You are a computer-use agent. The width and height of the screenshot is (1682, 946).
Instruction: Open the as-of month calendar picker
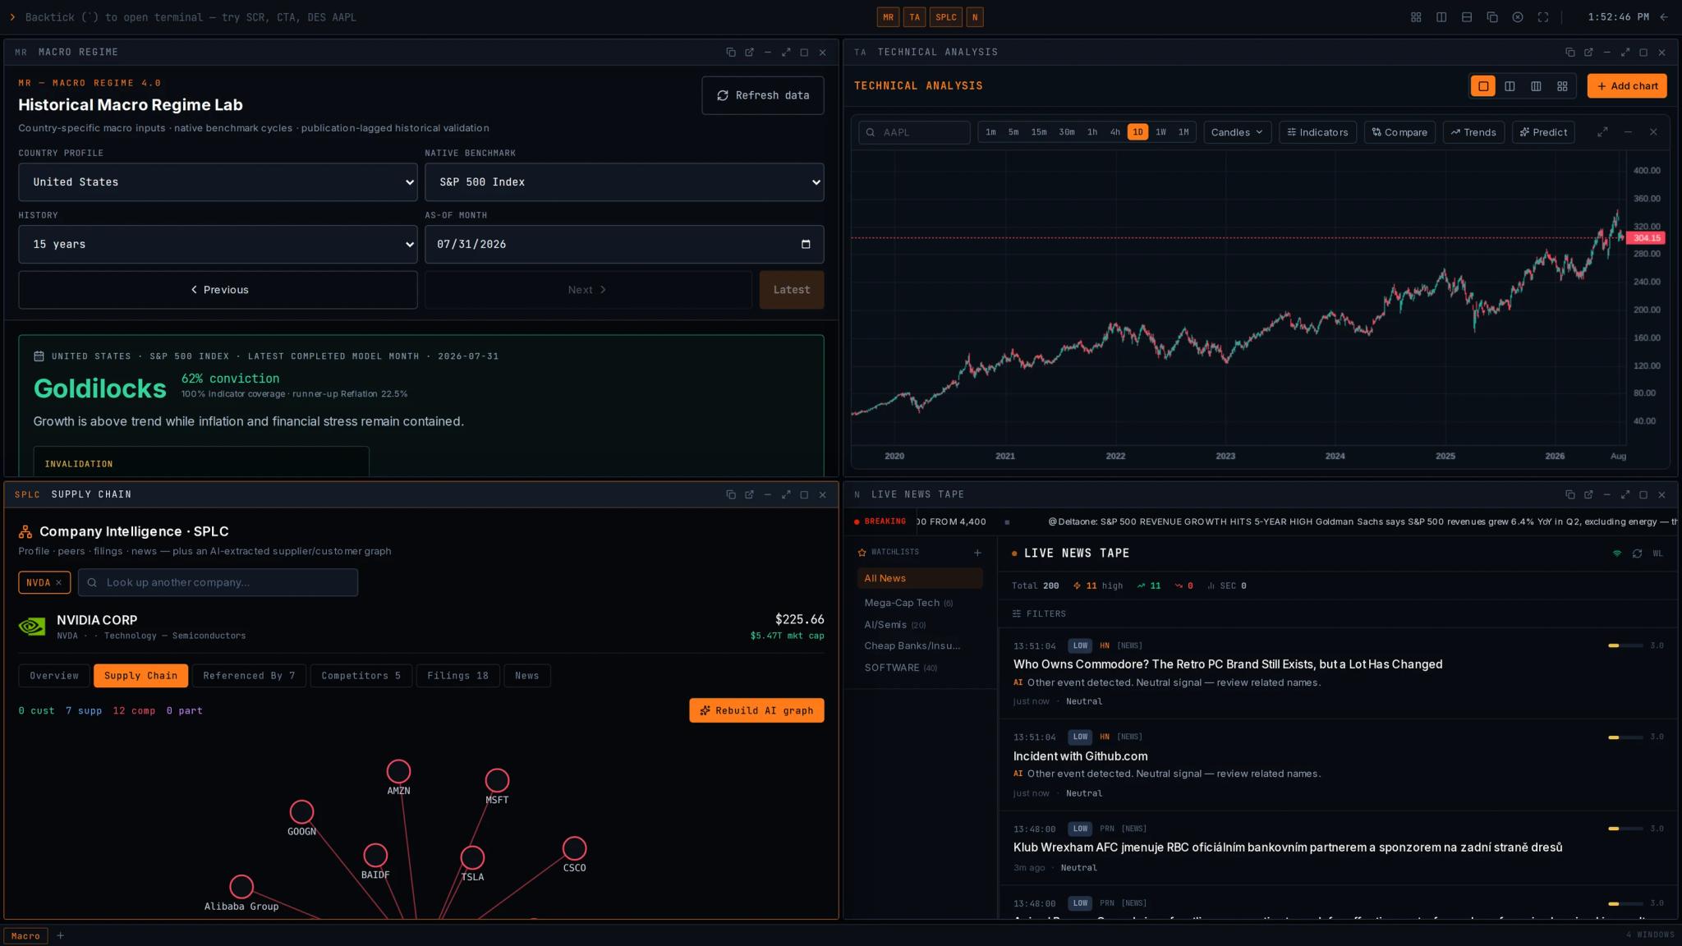[806, 245]
